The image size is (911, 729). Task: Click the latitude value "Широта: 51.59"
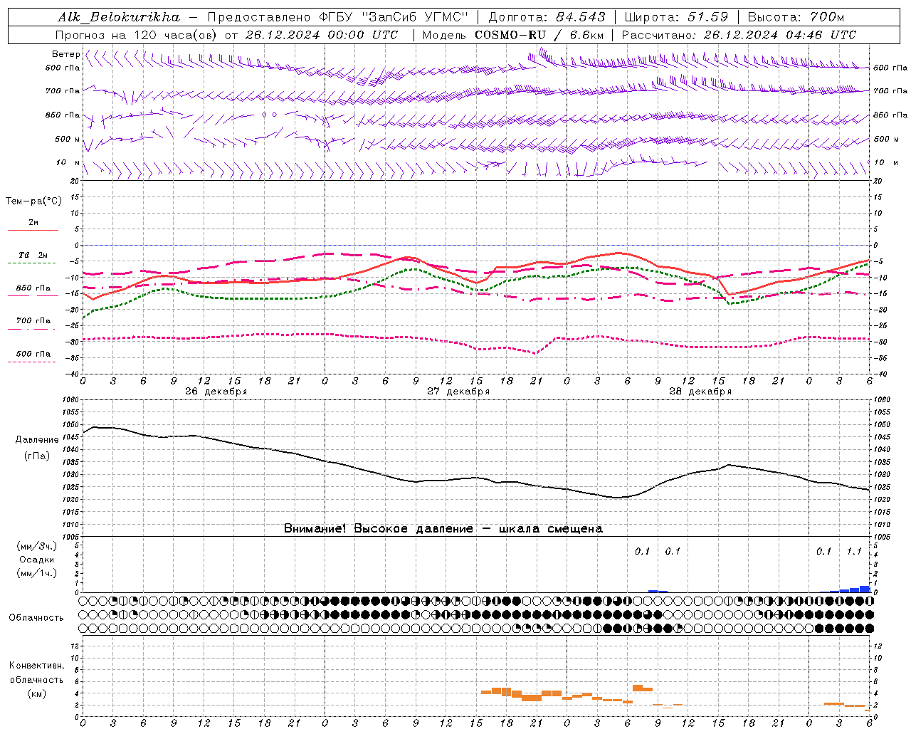coord(676,17)
